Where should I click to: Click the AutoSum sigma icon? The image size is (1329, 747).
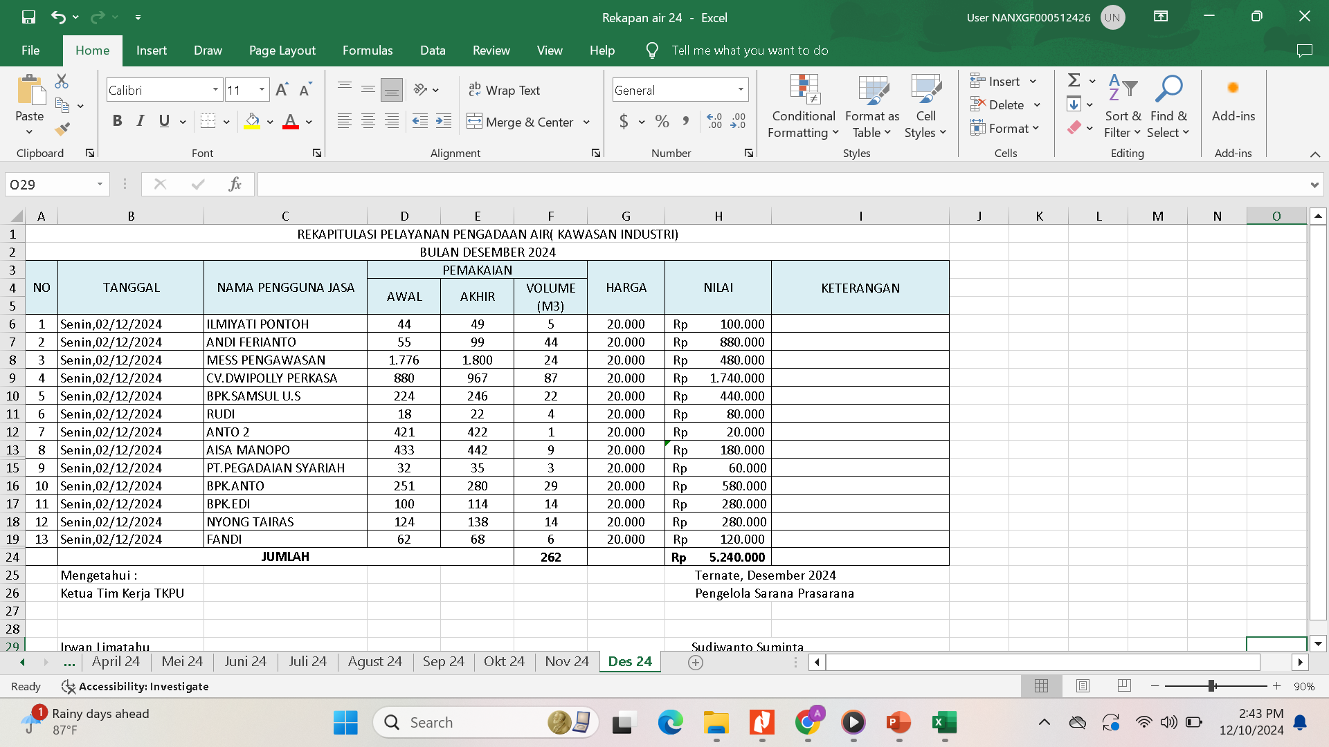1074,81
